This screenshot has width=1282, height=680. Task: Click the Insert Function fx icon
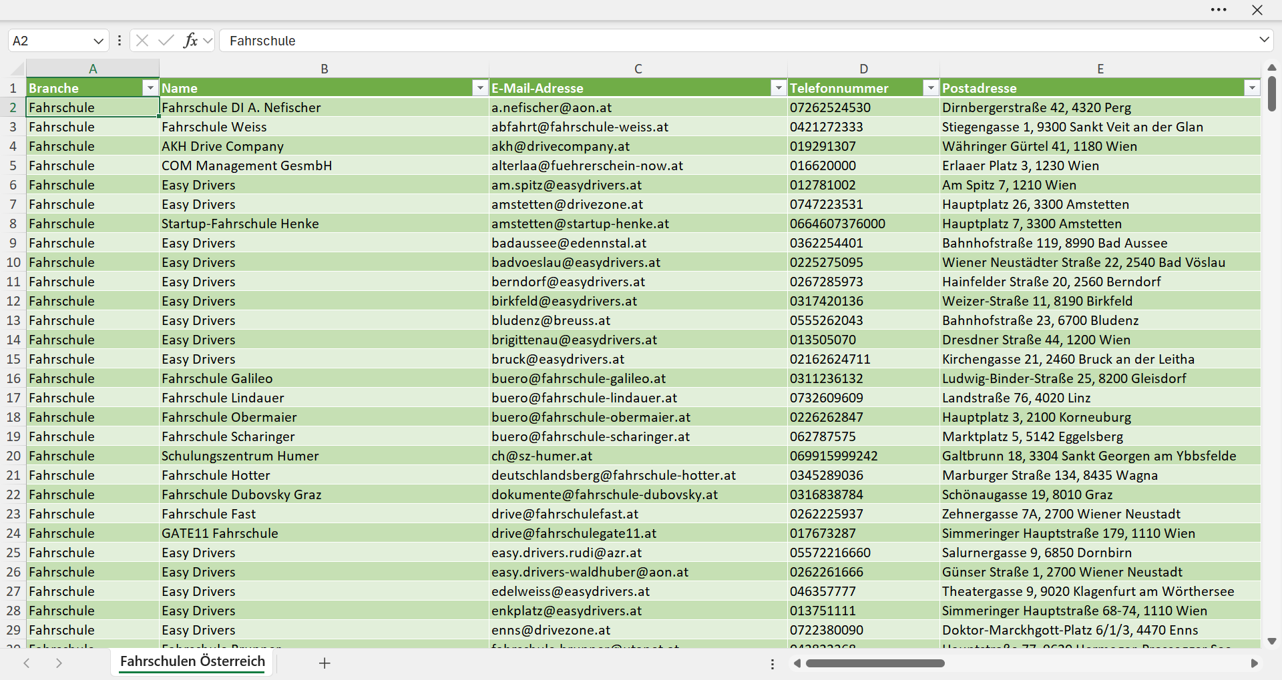pos(190,41)
